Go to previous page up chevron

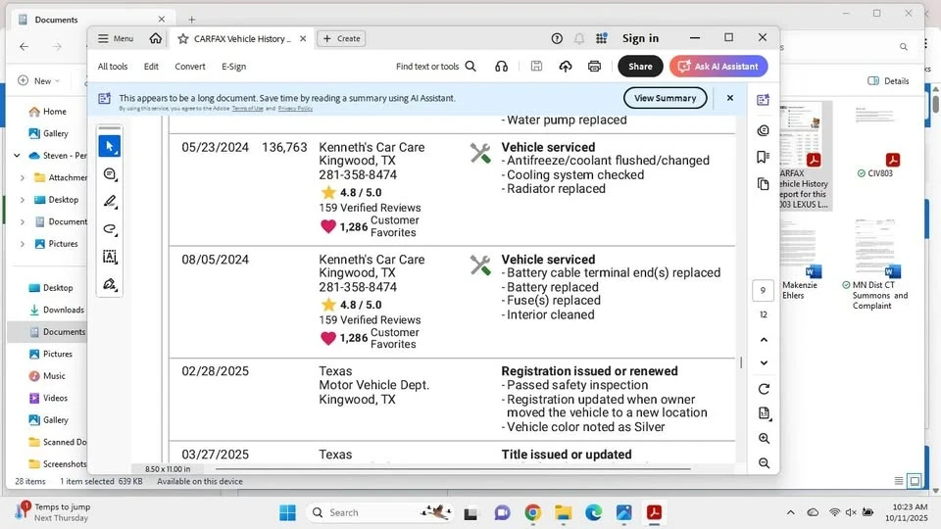coord(764,340)
